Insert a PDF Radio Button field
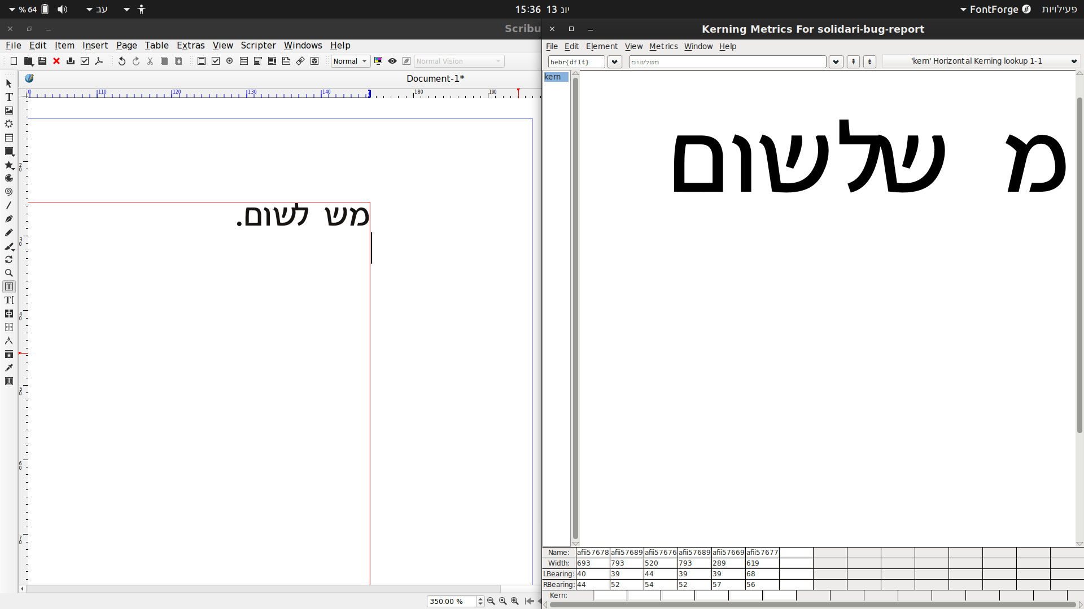 click(229, 61)
